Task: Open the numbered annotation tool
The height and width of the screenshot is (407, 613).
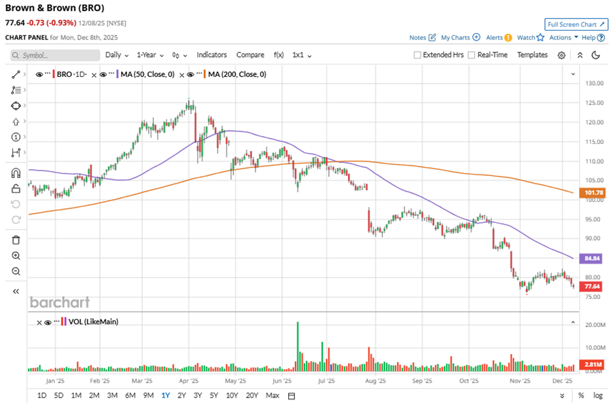Action: click(16, 137)
